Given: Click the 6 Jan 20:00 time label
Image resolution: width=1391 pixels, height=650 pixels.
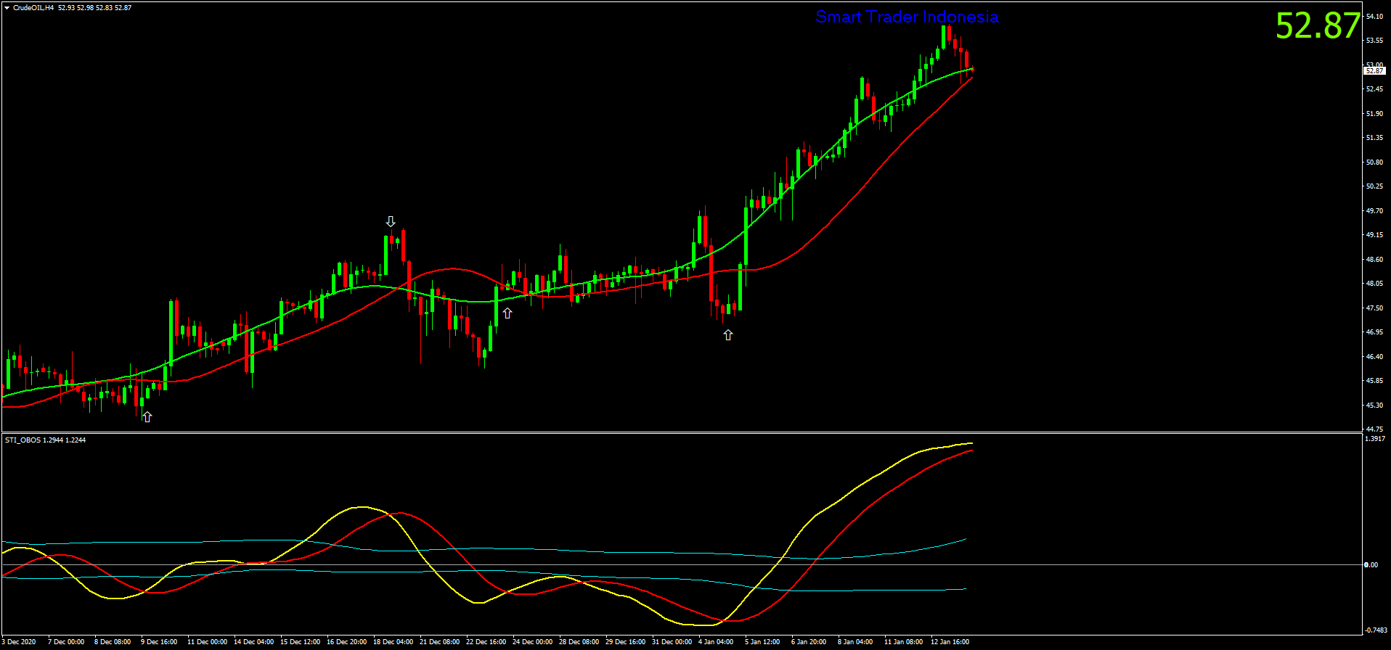Looking at the screenshot, I should pos(809,642).
